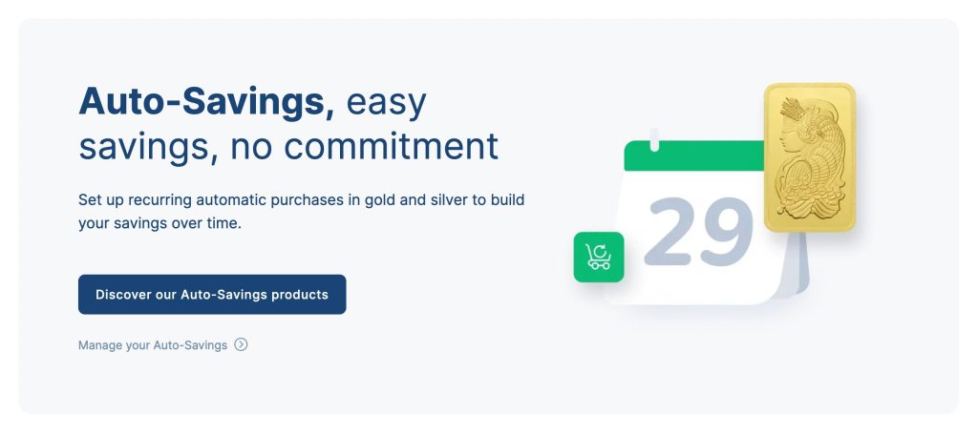Click the white binding ring atop the calendar

[654, 140]
